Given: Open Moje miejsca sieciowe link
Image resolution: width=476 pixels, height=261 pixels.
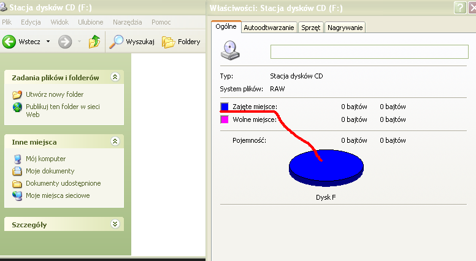Looking at the screenshot, I should point(58,195).
